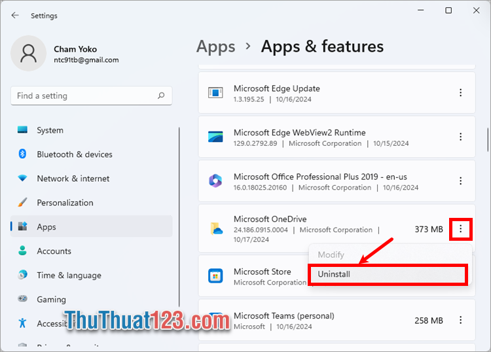Open more options for Microsoft Edge Update

click(460, 93)
